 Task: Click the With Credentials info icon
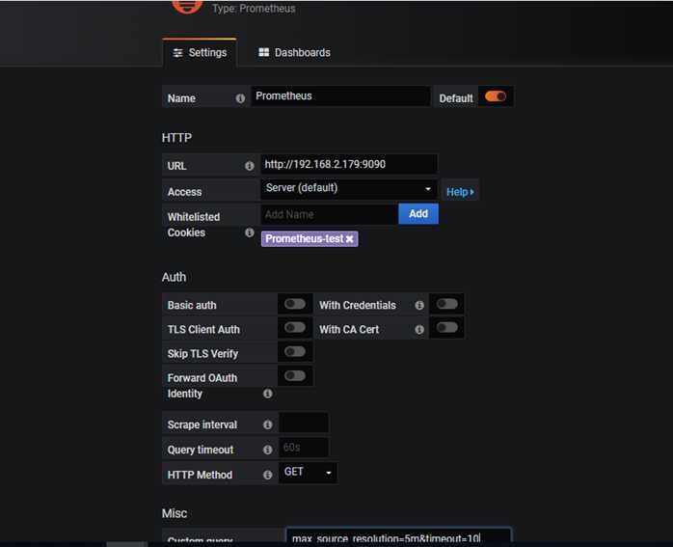[419, 305]
